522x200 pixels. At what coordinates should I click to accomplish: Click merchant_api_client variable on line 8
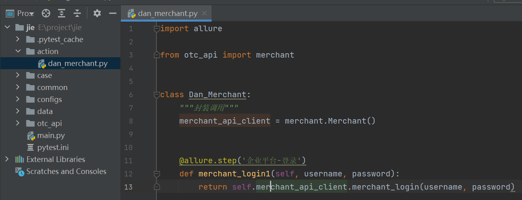click(225, 121)
